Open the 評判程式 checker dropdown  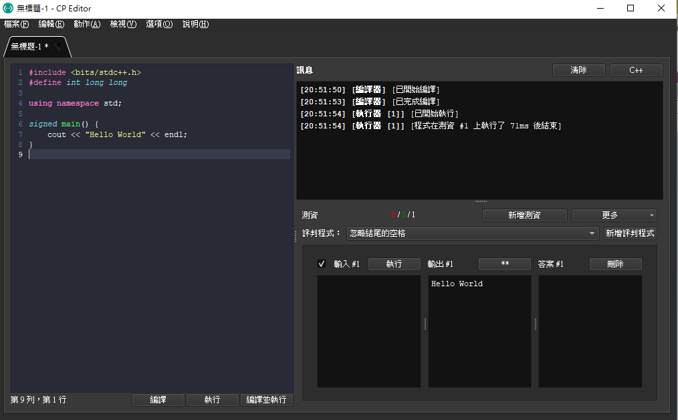[472, 233]
